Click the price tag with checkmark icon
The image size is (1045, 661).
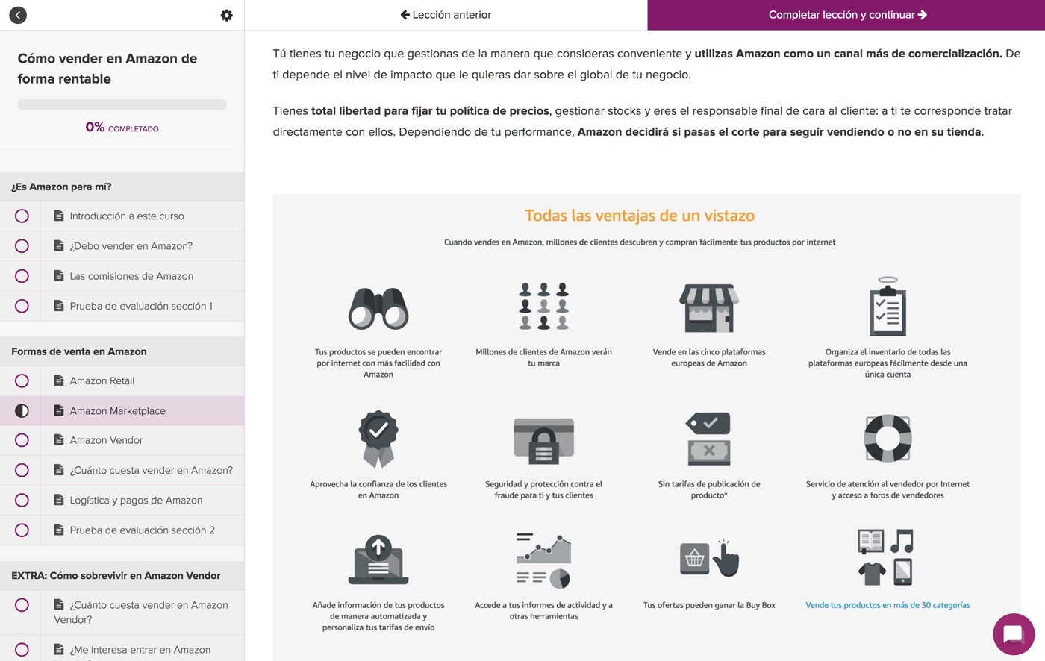(x=708, y=439)
